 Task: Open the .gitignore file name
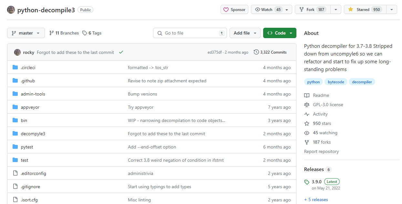(30, 187)
